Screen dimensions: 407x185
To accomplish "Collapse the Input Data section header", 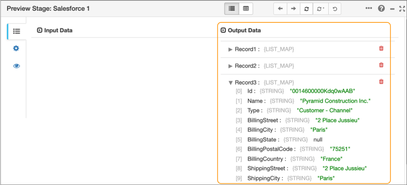I will (39, 30).
